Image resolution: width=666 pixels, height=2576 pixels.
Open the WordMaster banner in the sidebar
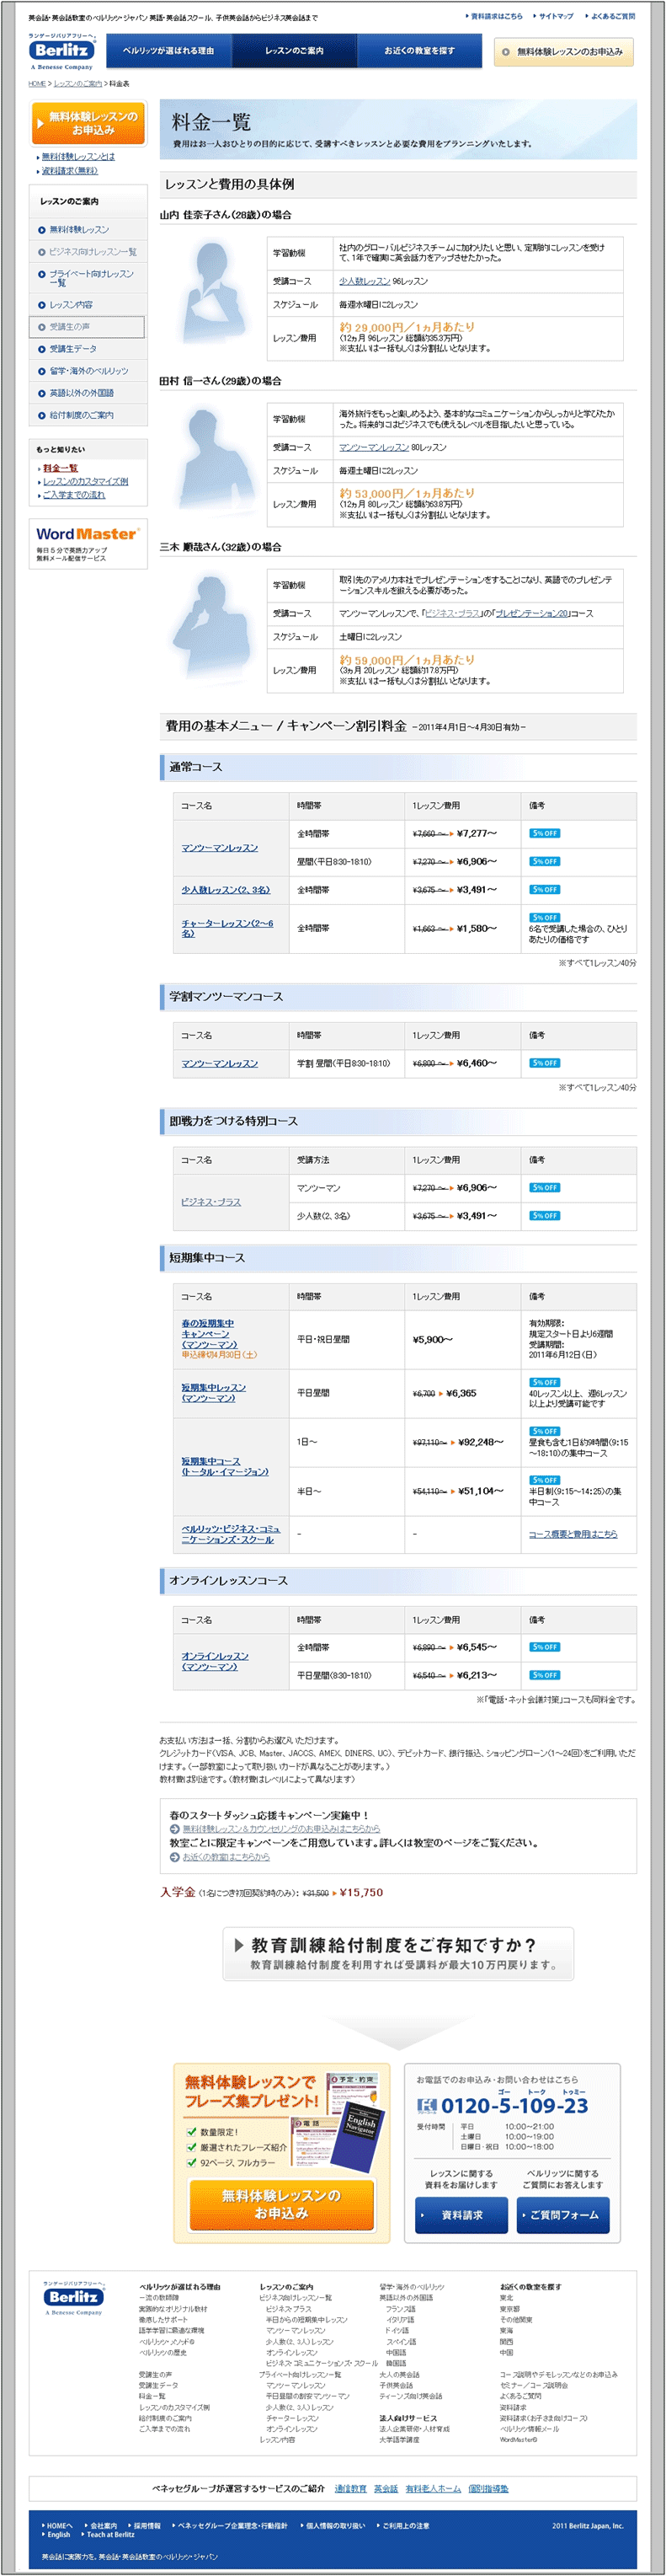88,543
